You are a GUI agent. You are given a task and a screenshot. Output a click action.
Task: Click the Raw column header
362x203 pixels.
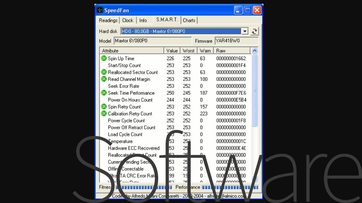(x=232, y=51)
